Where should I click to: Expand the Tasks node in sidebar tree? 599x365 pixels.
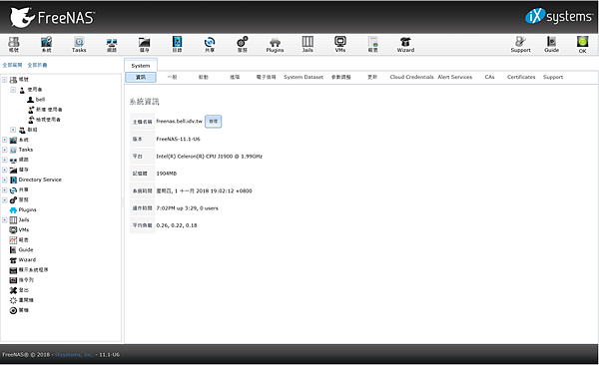5,150
